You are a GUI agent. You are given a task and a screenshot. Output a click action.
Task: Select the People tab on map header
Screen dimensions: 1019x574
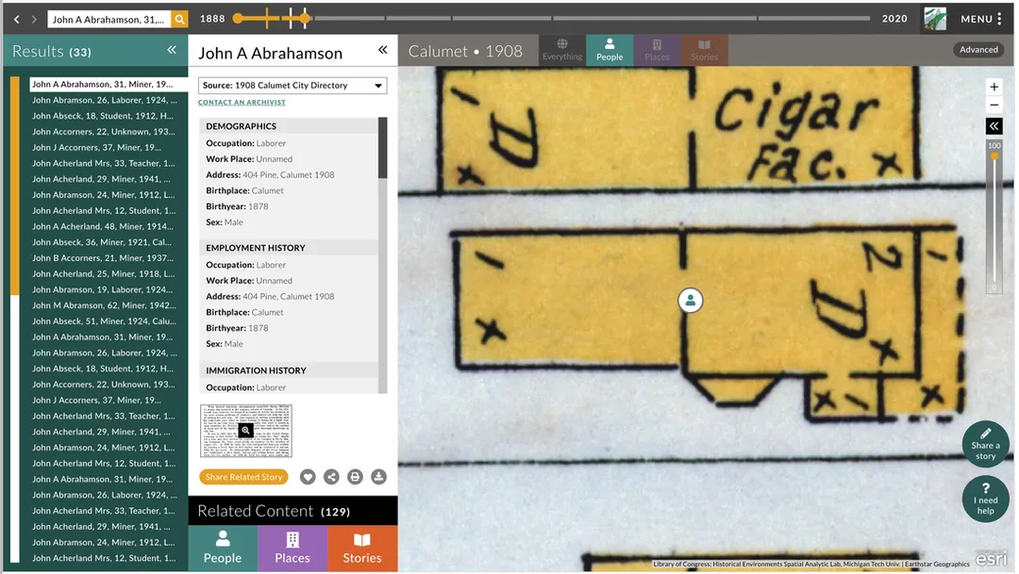610,50
